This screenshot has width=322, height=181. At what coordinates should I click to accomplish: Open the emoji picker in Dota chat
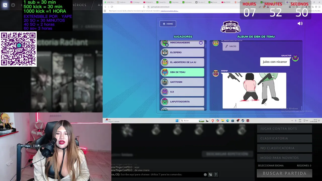click(x=205, y=174)
